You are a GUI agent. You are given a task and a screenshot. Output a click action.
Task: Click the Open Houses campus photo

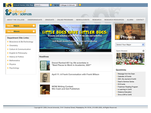130,59
